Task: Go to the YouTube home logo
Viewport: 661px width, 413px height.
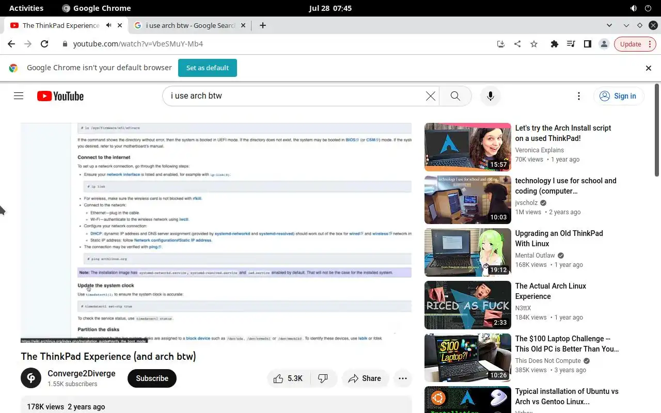Action: coord(60,96)
